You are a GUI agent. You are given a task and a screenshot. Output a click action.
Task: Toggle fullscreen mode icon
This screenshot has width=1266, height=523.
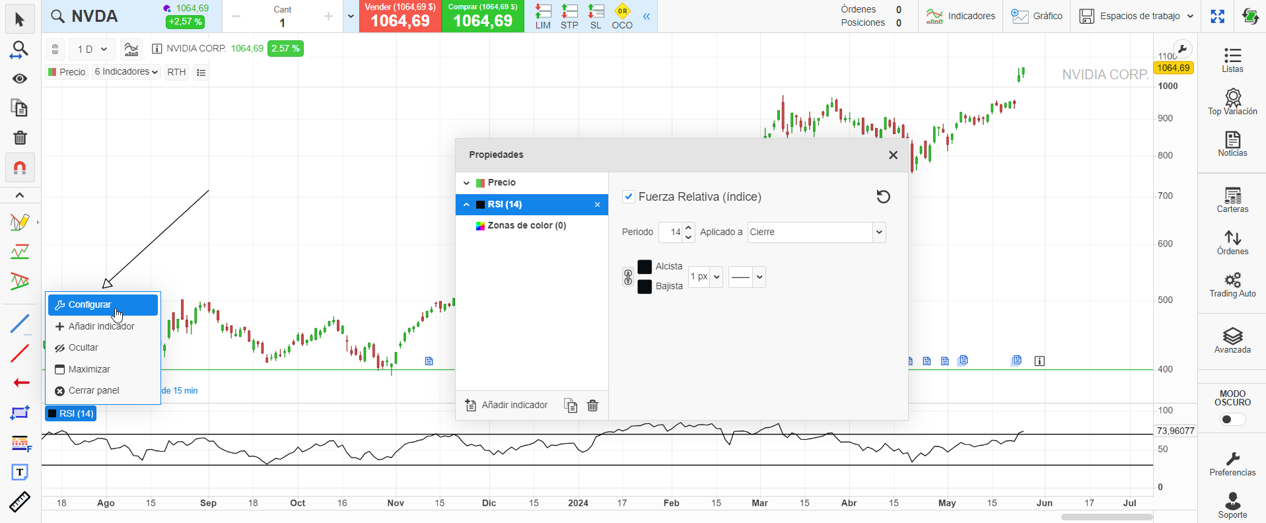pyautogui.click(x=1218, y=17)
